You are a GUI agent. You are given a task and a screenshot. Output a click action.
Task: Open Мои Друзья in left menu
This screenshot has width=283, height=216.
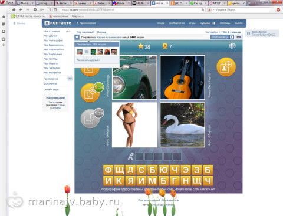[51, 36]
